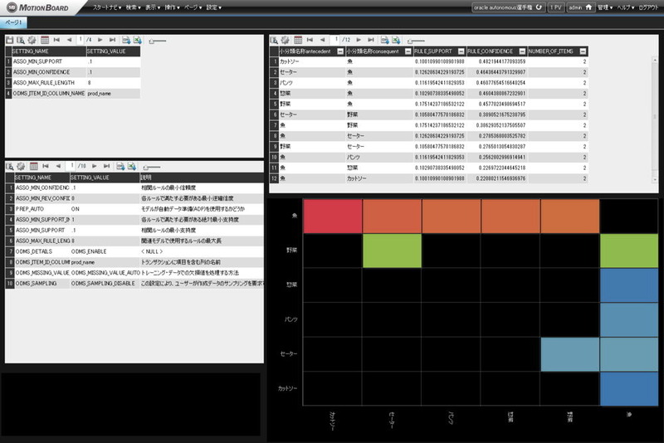Click calendar icon in the association rules toolbar
This screenshot has width=664, height=443.
tap(298, 40)
